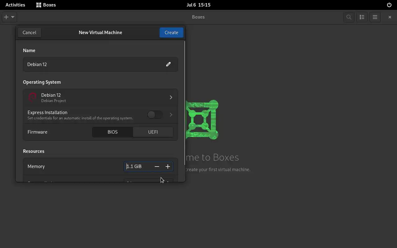
Task: Click the Memory value field showing 1.1 GiB
Action: coord(138,166)
